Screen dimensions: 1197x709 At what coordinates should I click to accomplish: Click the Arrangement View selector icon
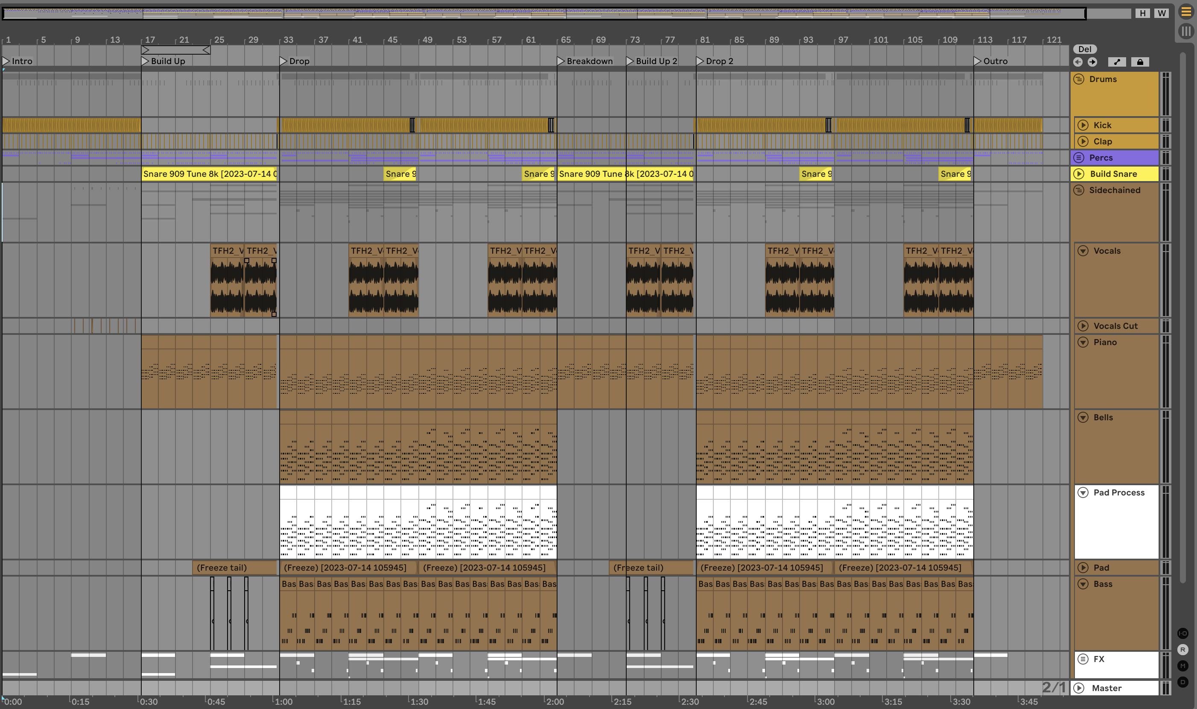pyautogui.click(x=1185, y=12)
